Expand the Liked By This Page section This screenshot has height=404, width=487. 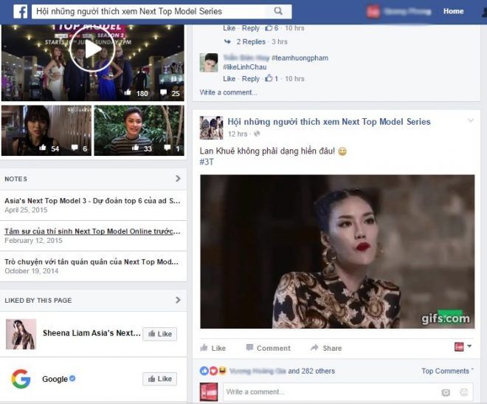[178, 300]
